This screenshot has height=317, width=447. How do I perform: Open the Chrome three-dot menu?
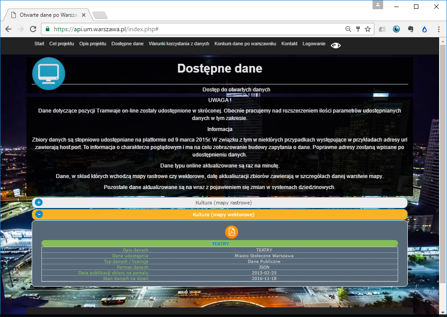point(439,29)
